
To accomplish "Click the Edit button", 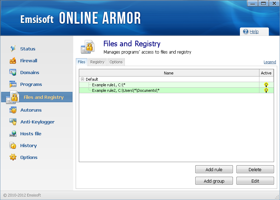I will pos(255,181).
